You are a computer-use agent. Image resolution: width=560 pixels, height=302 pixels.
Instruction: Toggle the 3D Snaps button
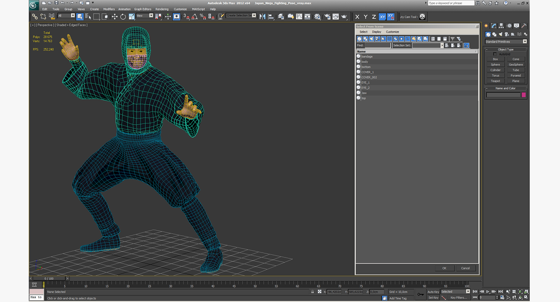(186, 17)
